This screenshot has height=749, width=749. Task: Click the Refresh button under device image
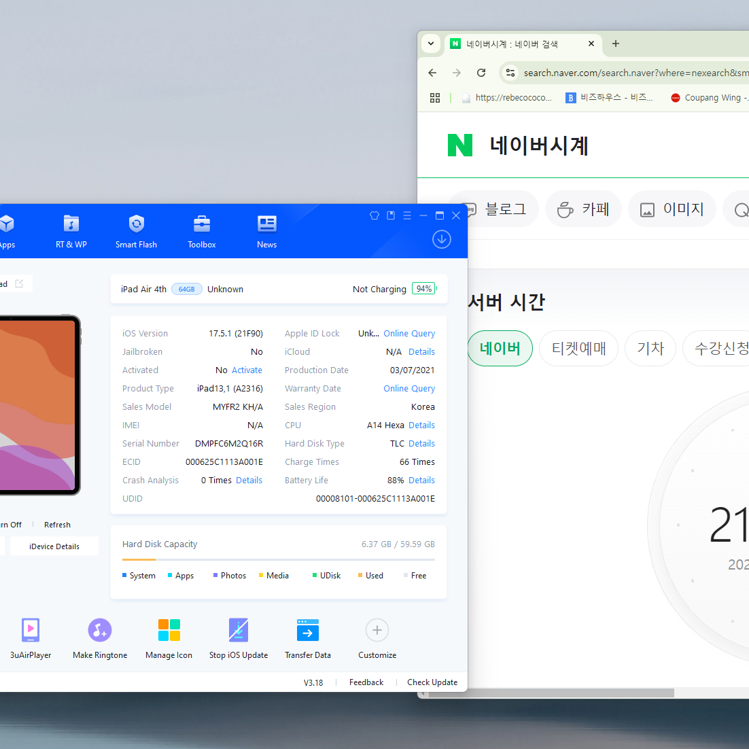coord(57,525)
